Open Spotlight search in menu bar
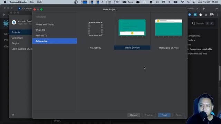 coord(188,2)
